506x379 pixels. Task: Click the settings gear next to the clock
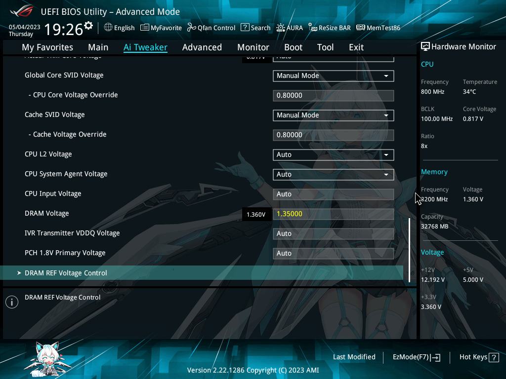[88, 26]
